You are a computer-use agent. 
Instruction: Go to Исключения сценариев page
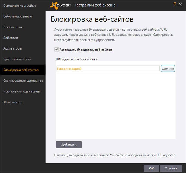(x=21, y=91)
